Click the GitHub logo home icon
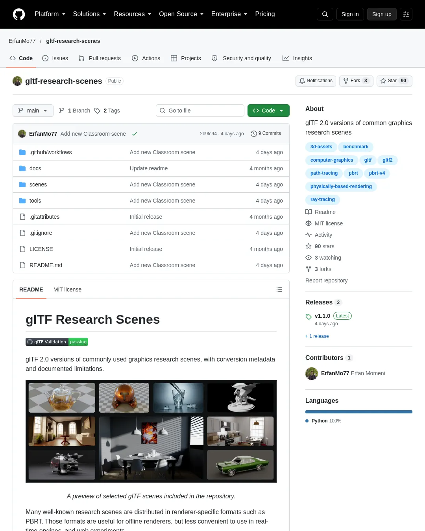The height and width of the screenshot is (531, 425). 19,14
